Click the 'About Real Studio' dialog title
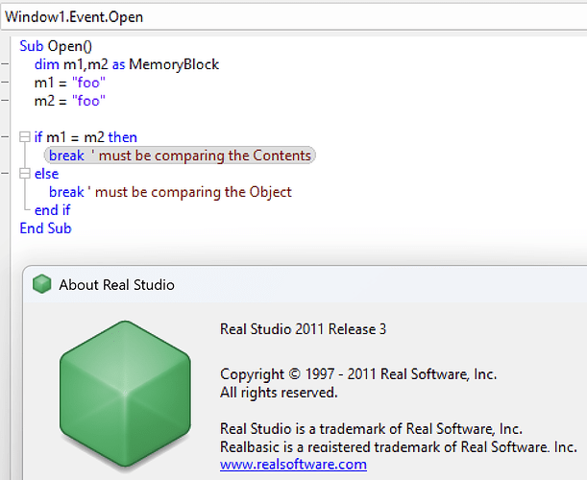Screen dimensions: 587x480 (x=116, y=284)
